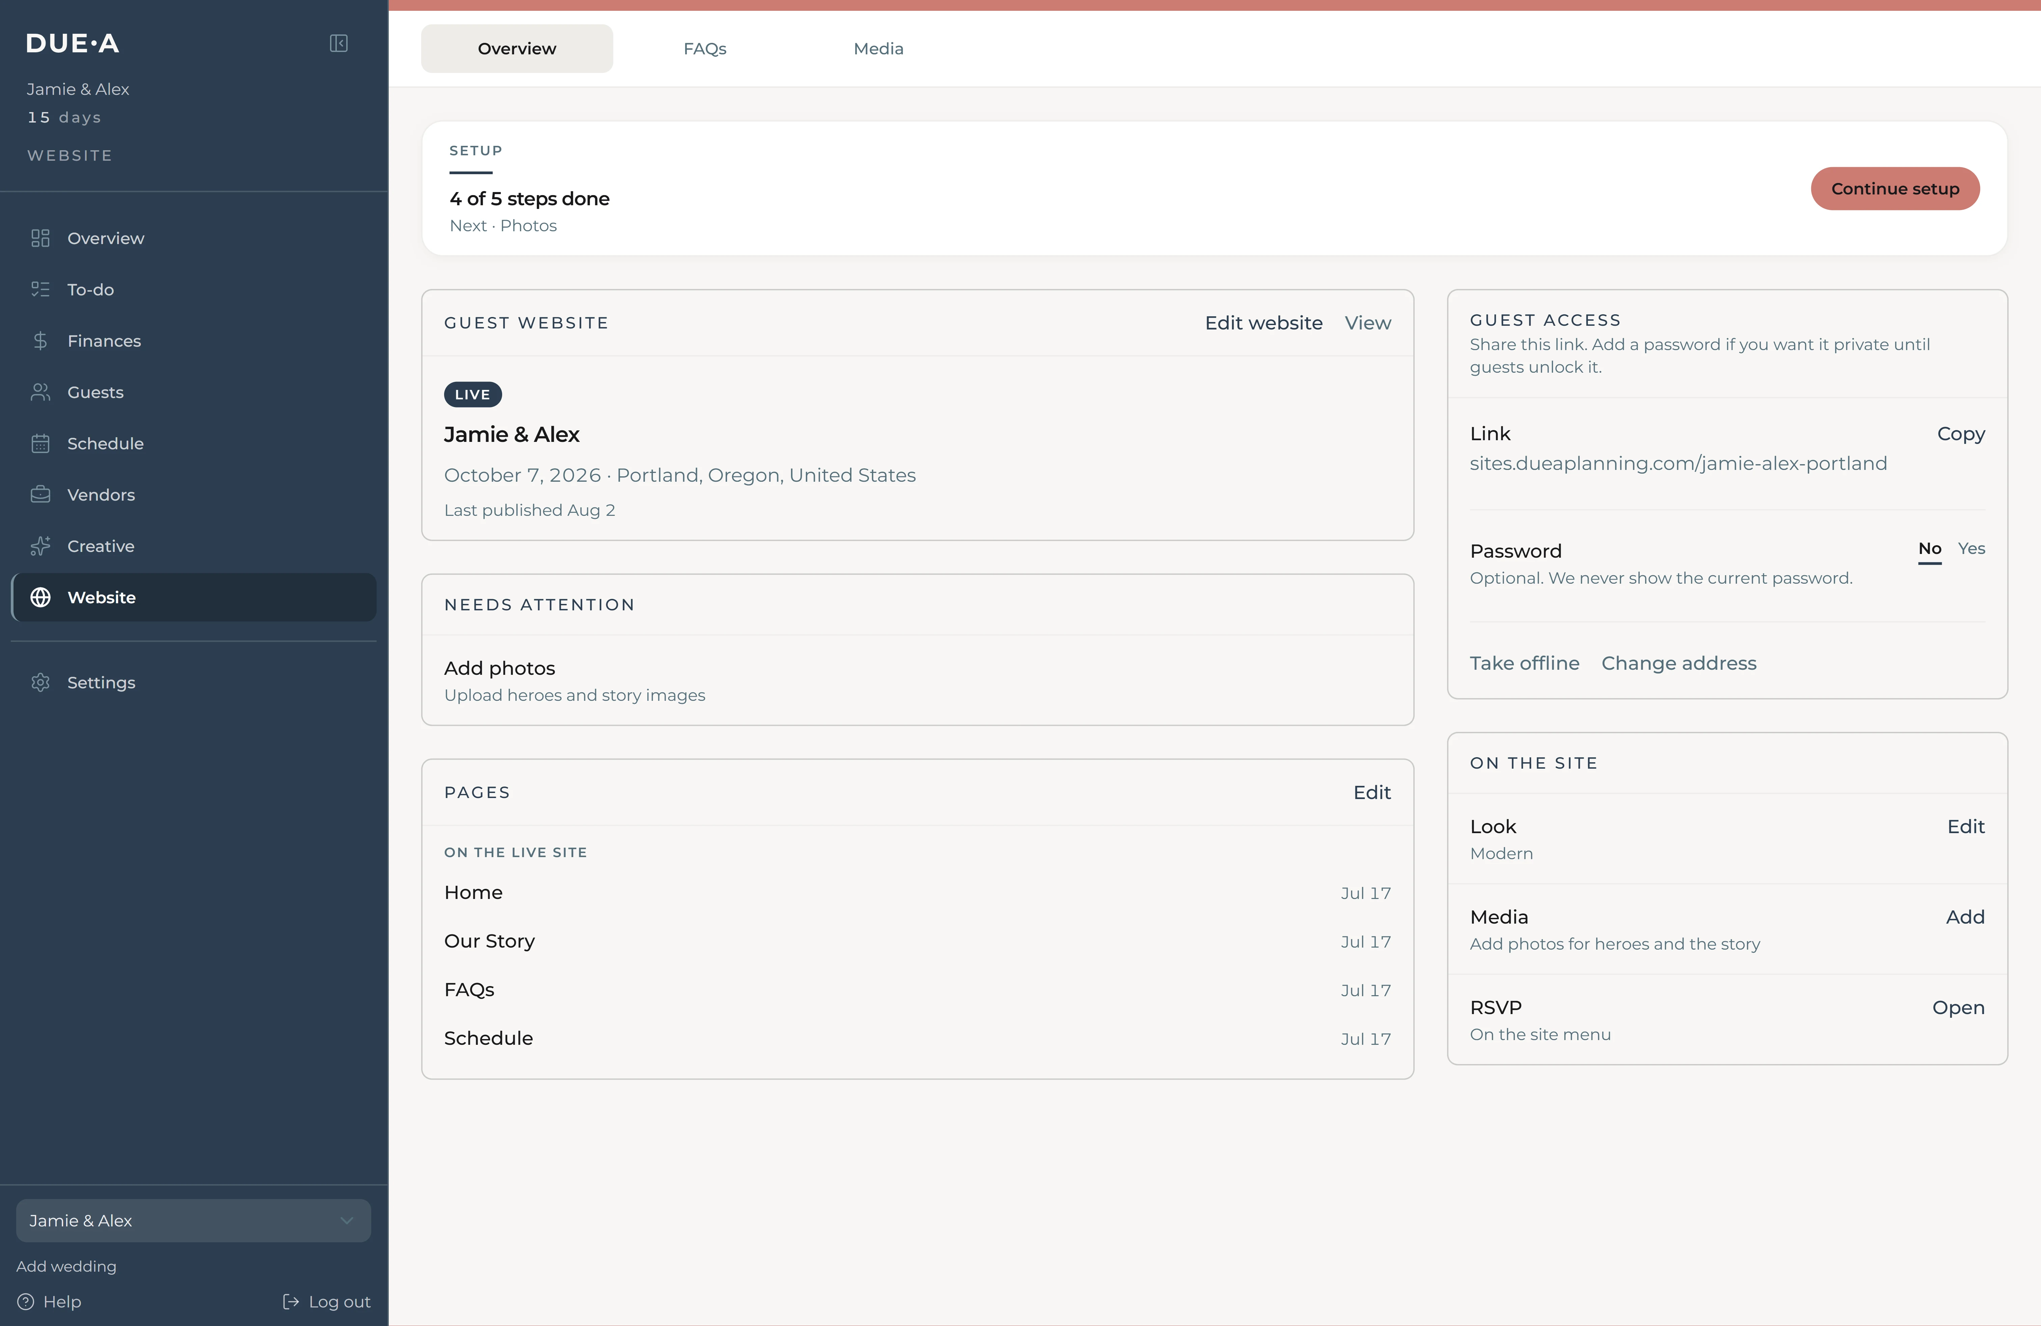Click the '4 of 5 steps done' heading
The height and width of the screenshot is (1326, 2041).
tap(529, 198)
